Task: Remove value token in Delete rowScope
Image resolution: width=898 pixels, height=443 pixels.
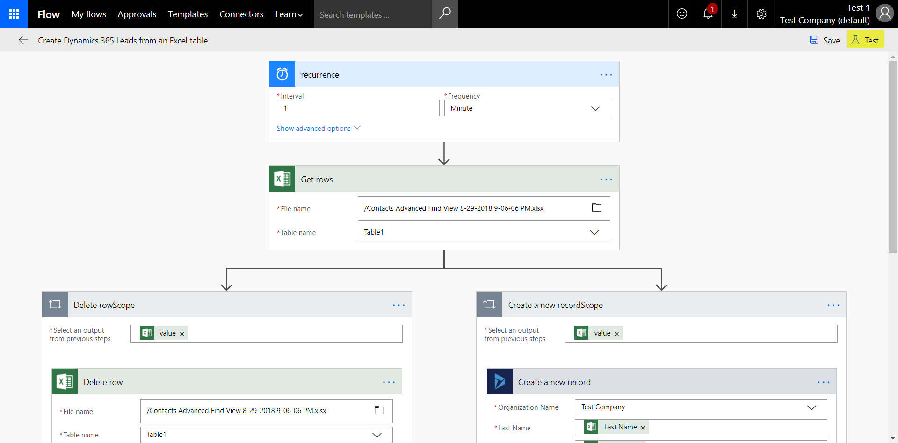Action: point(182,334)
